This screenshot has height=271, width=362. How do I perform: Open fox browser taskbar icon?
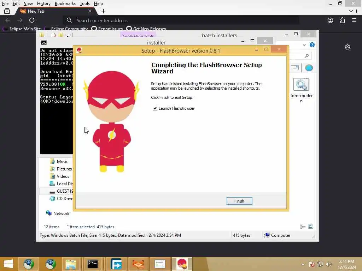point(138,264)
